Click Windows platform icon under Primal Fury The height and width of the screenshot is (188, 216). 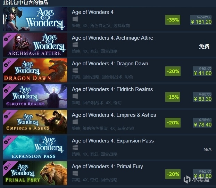75,173
